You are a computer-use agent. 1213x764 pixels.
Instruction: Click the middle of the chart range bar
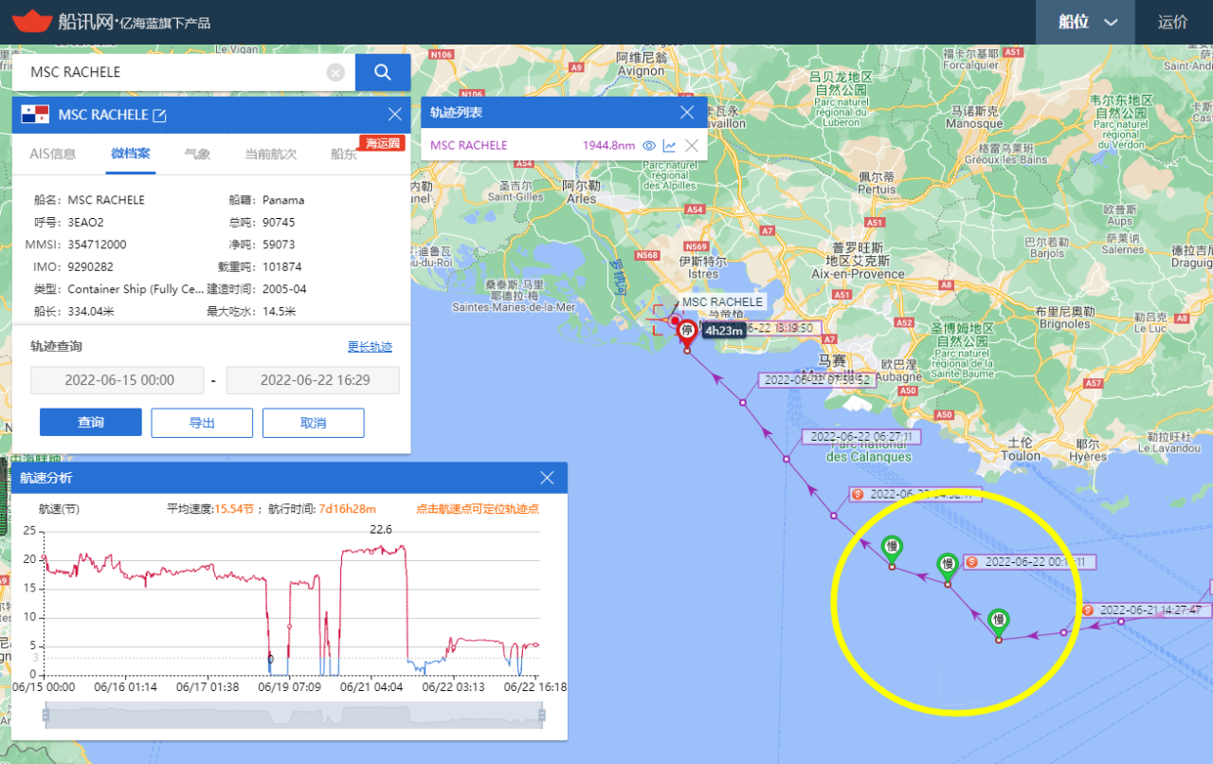pyautogui.click(x=293, y=716)
